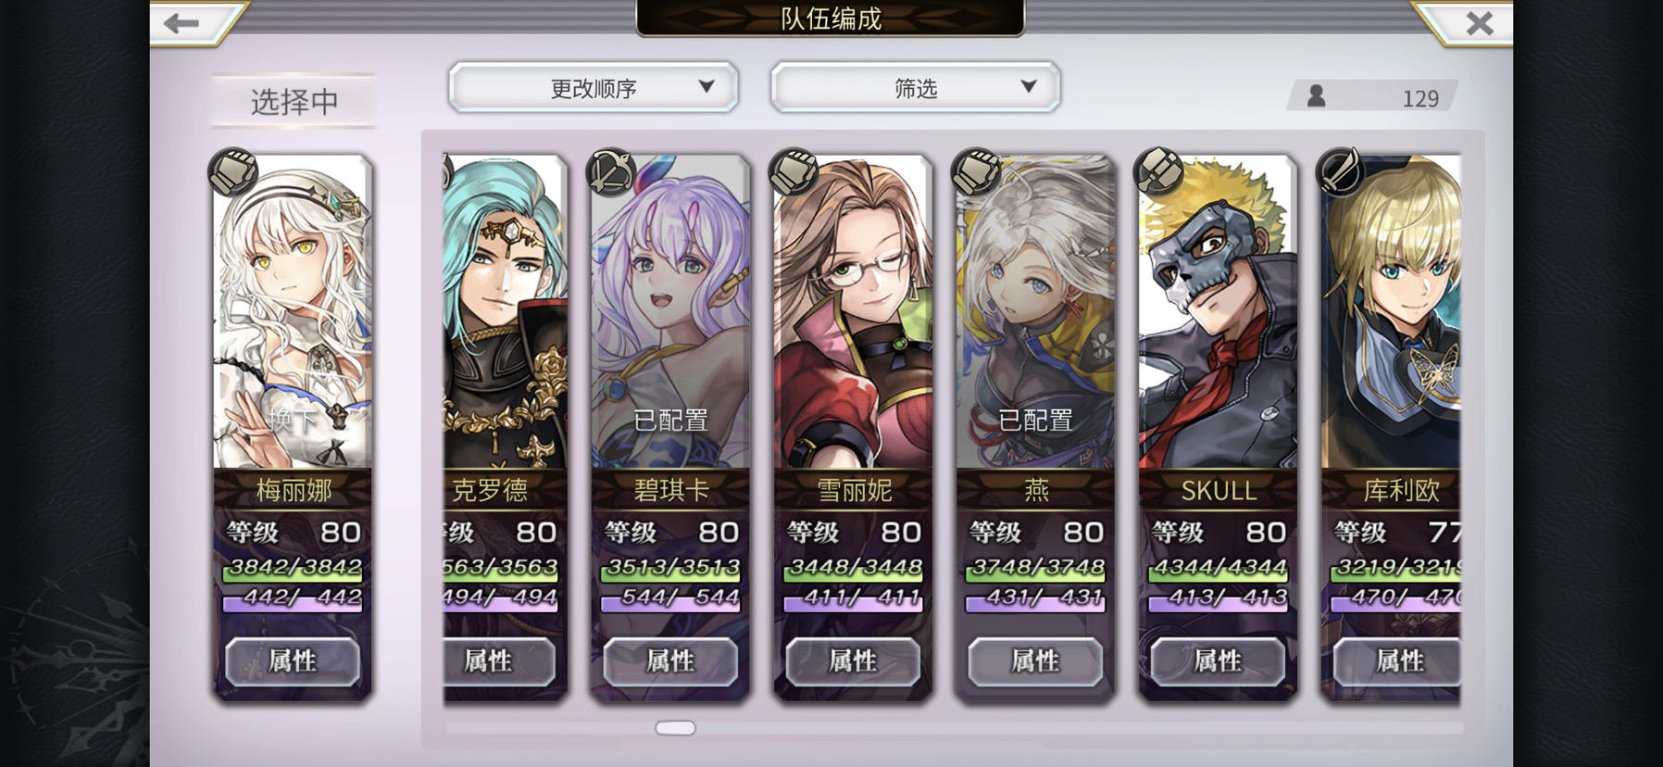Click the sword class icon on 库利欧's card

(1340, 172)
